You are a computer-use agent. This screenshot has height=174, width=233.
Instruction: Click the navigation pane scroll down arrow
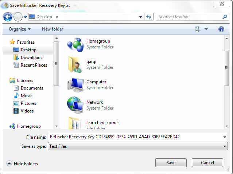tap(57, 126)
